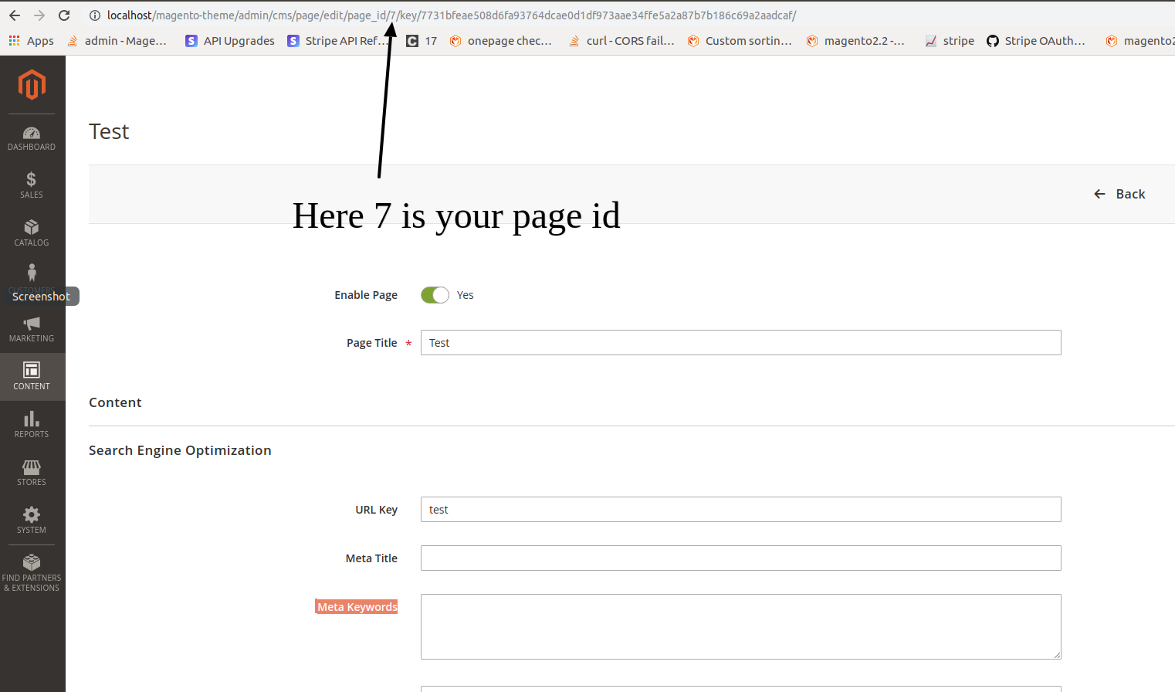Open the Catalog menu icon

[31, 232]
